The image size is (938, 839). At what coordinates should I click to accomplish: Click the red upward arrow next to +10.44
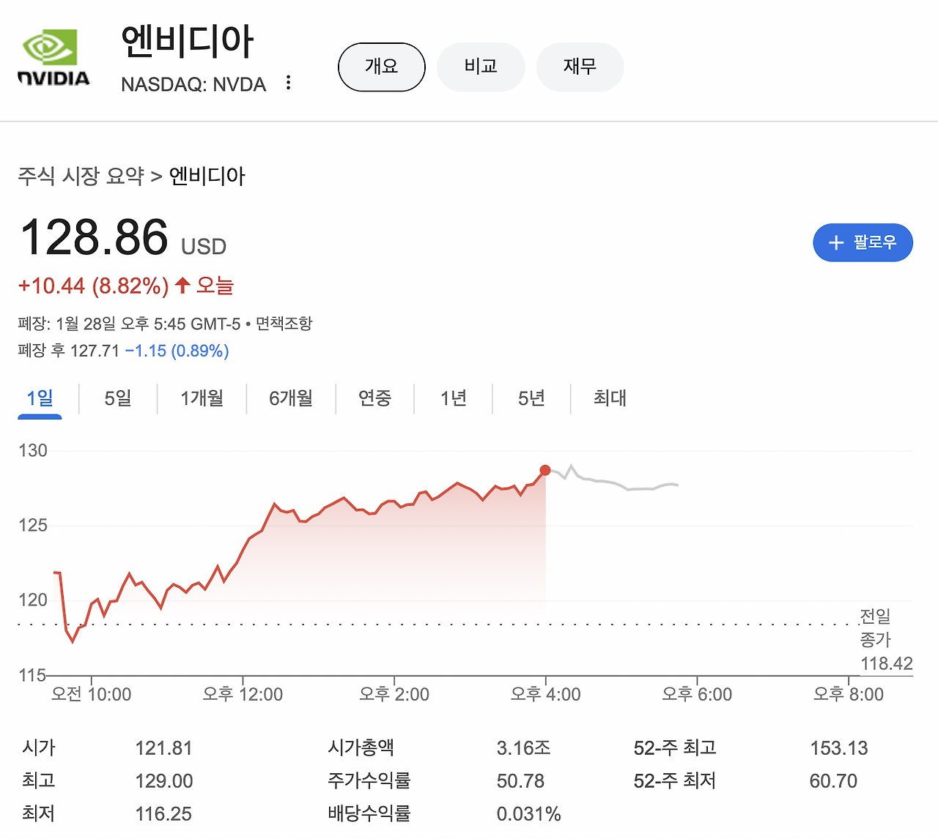tap(182, 286)
